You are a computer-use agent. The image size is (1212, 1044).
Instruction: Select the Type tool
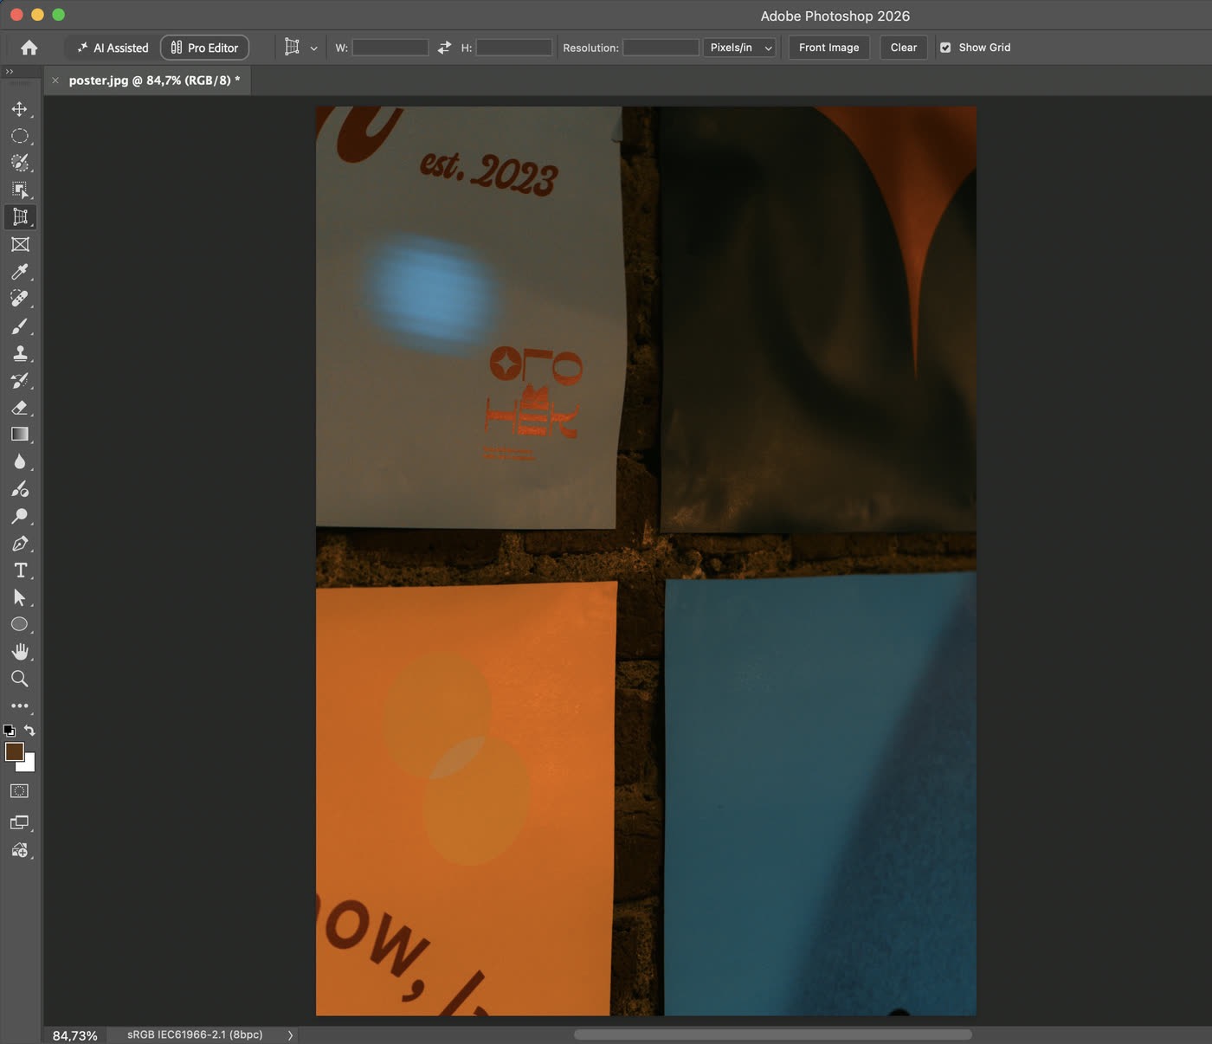coord(19,570)
